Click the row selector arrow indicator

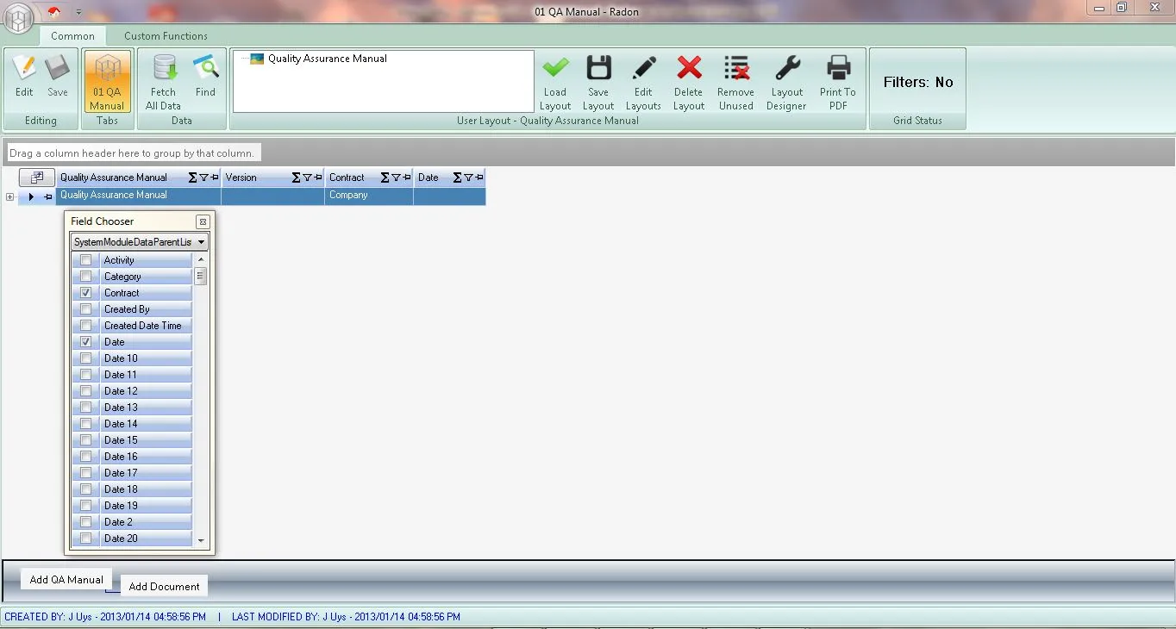[31, 196]
